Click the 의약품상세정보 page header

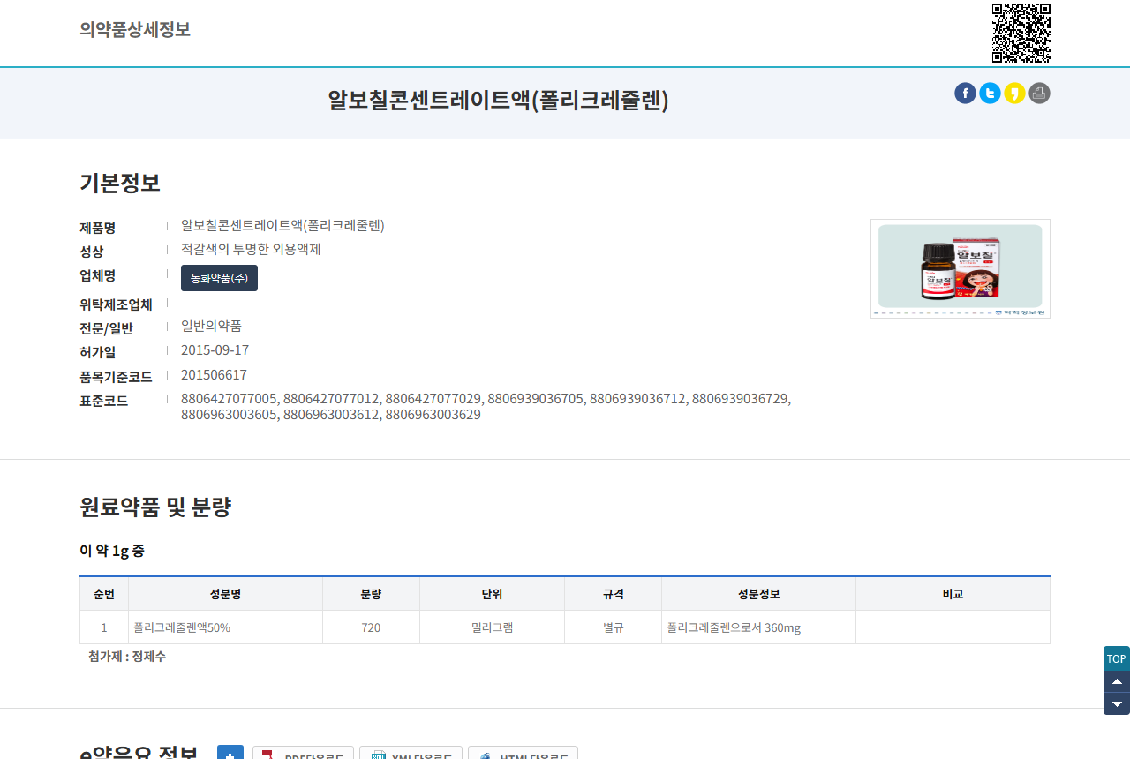135,29
